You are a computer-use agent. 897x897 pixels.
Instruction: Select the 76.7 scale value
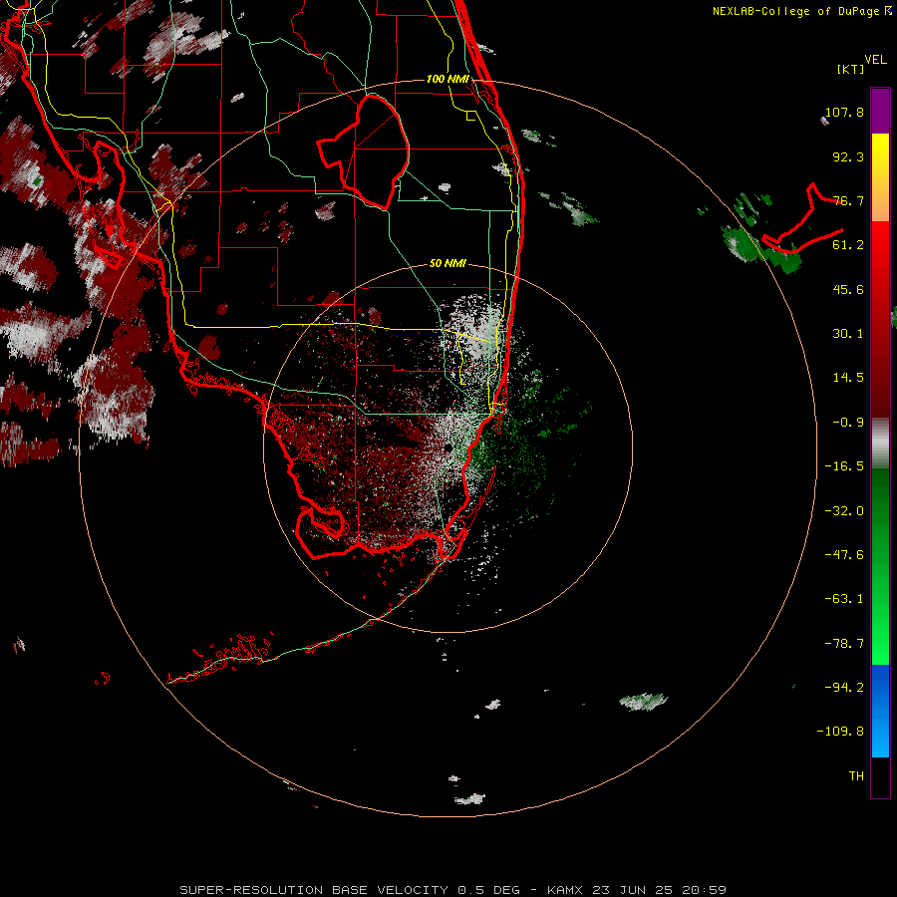(848, 200)
